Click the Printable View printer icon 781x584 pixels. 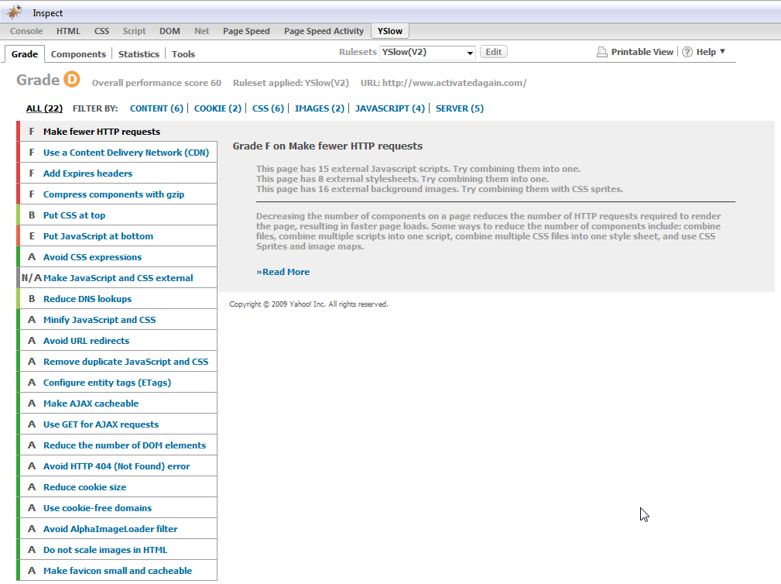(602, 52)
